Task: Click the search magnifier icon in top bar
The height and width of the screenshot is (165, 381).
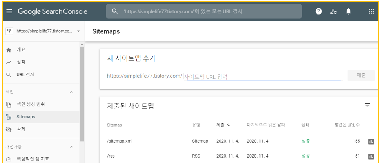Action: [x=115, y=11]
